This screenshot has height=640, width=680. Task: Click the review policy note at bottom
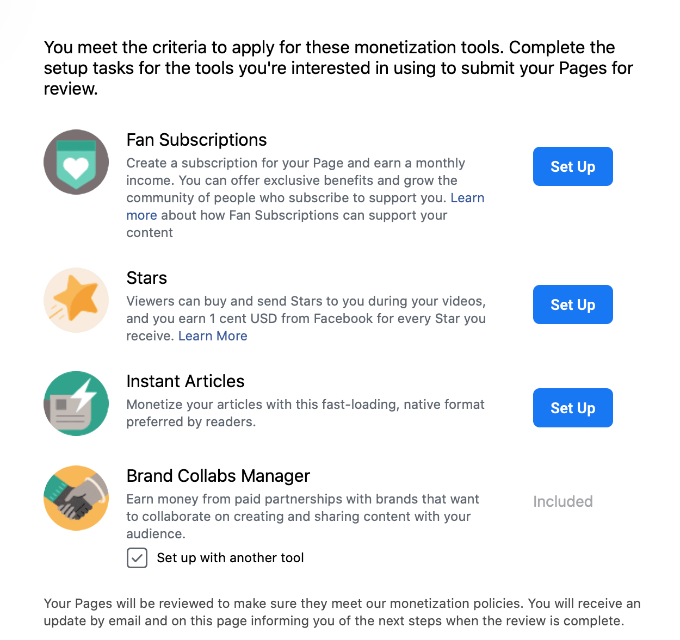tap(342, 612)
